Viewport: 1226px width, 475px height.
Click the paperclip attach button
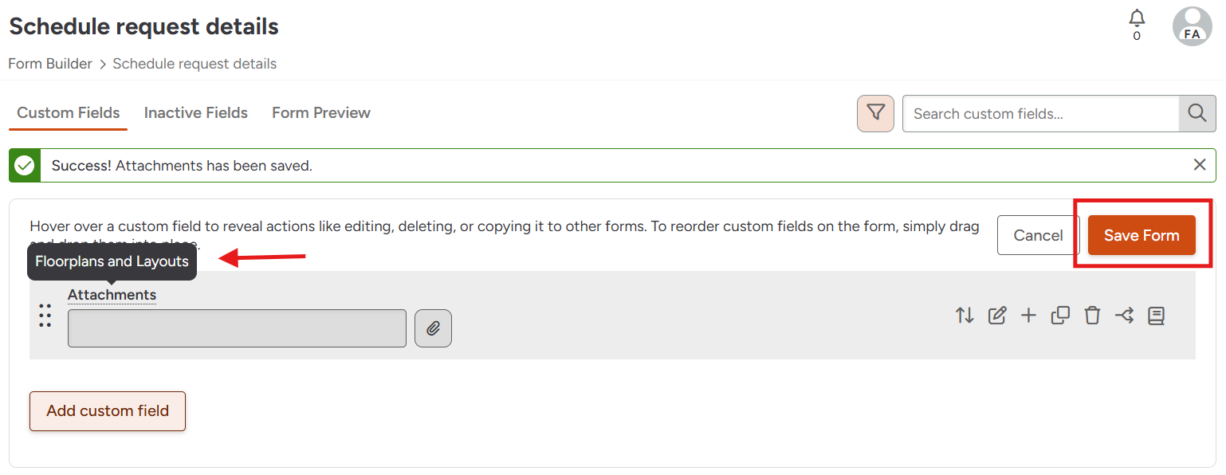click(433, 328)
